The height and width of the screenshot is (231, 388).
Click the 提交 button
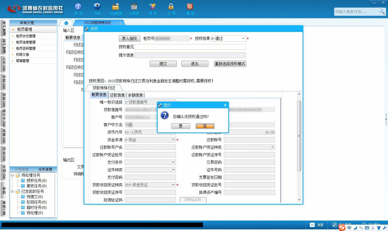tap(163, 64)
